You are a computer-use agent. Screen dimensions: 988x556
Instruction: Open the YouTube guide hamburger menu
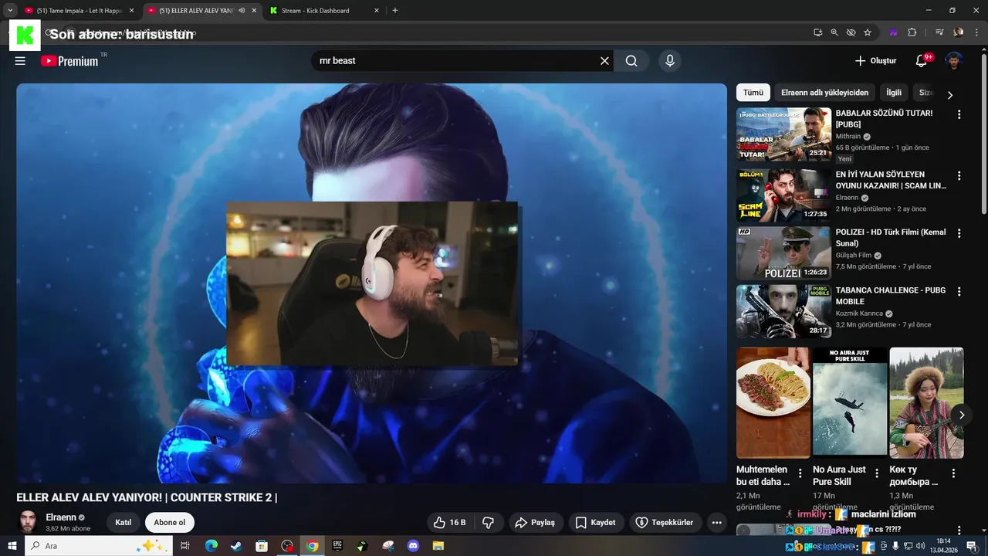pyautogui.click(x=20, y=61)
